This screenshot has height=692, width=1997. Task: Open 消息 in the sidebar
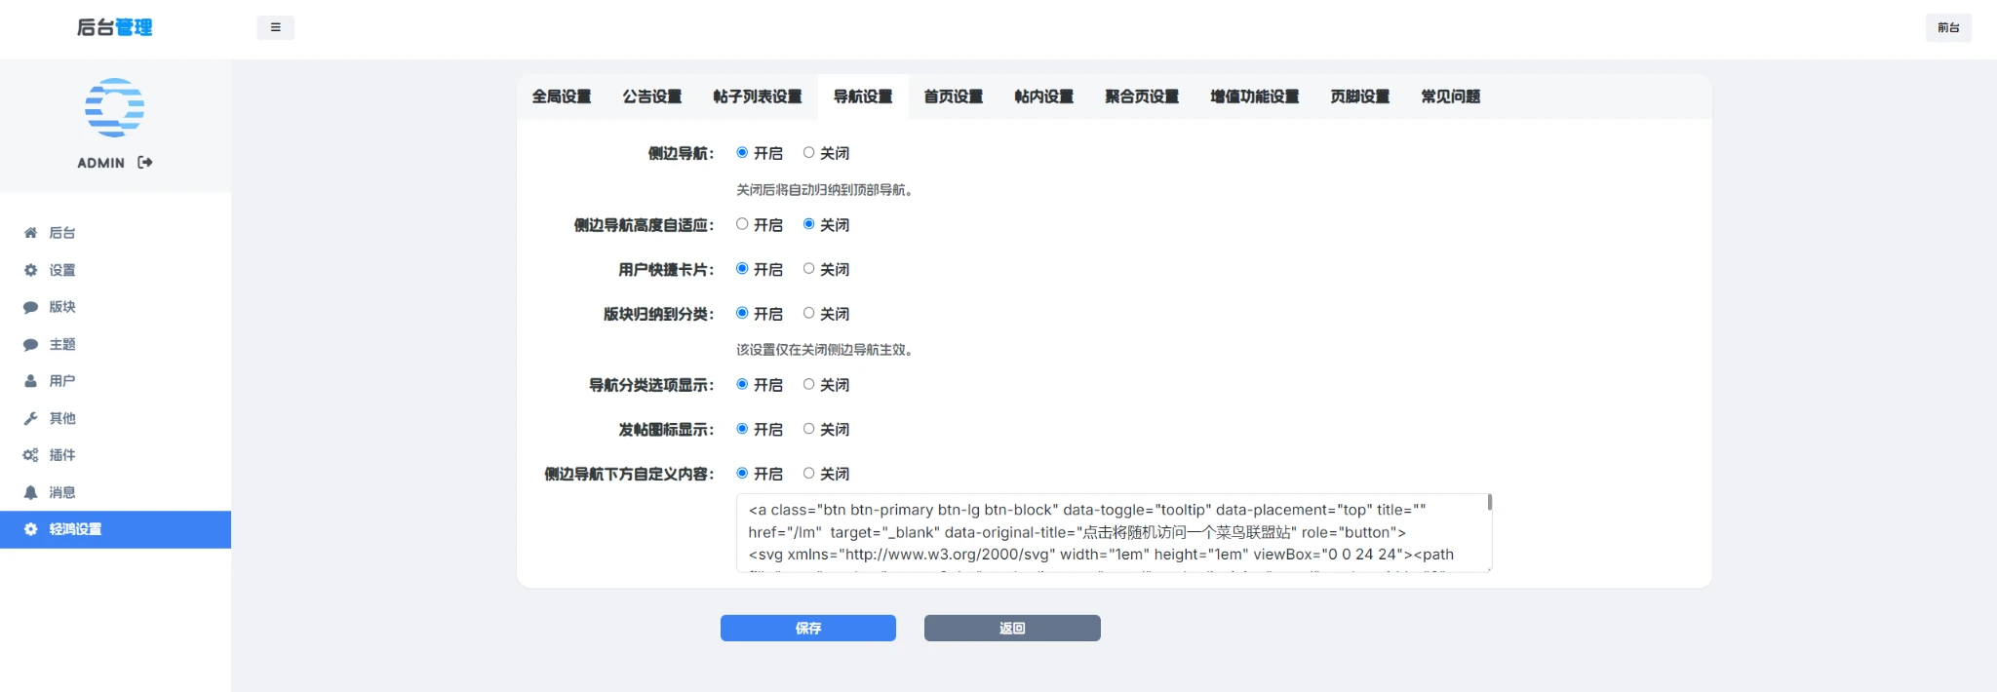115,492
